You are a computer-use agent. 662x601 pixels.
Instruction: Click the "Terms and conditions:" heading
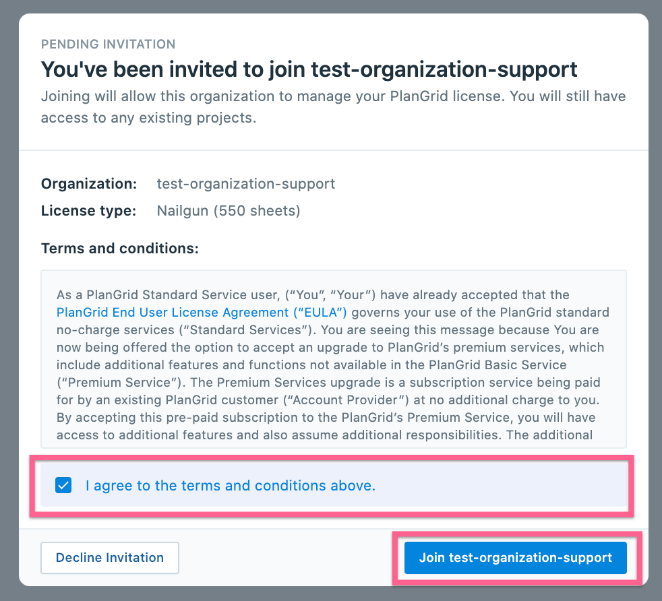click(119, 249)
